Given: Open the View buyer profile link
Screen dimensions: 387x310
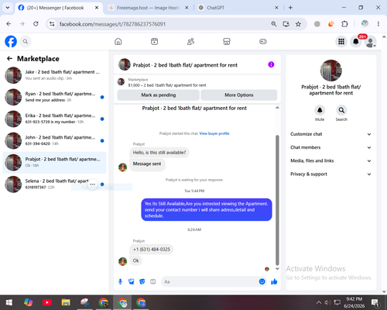Looking at the screenshot, I should point(214,133).
